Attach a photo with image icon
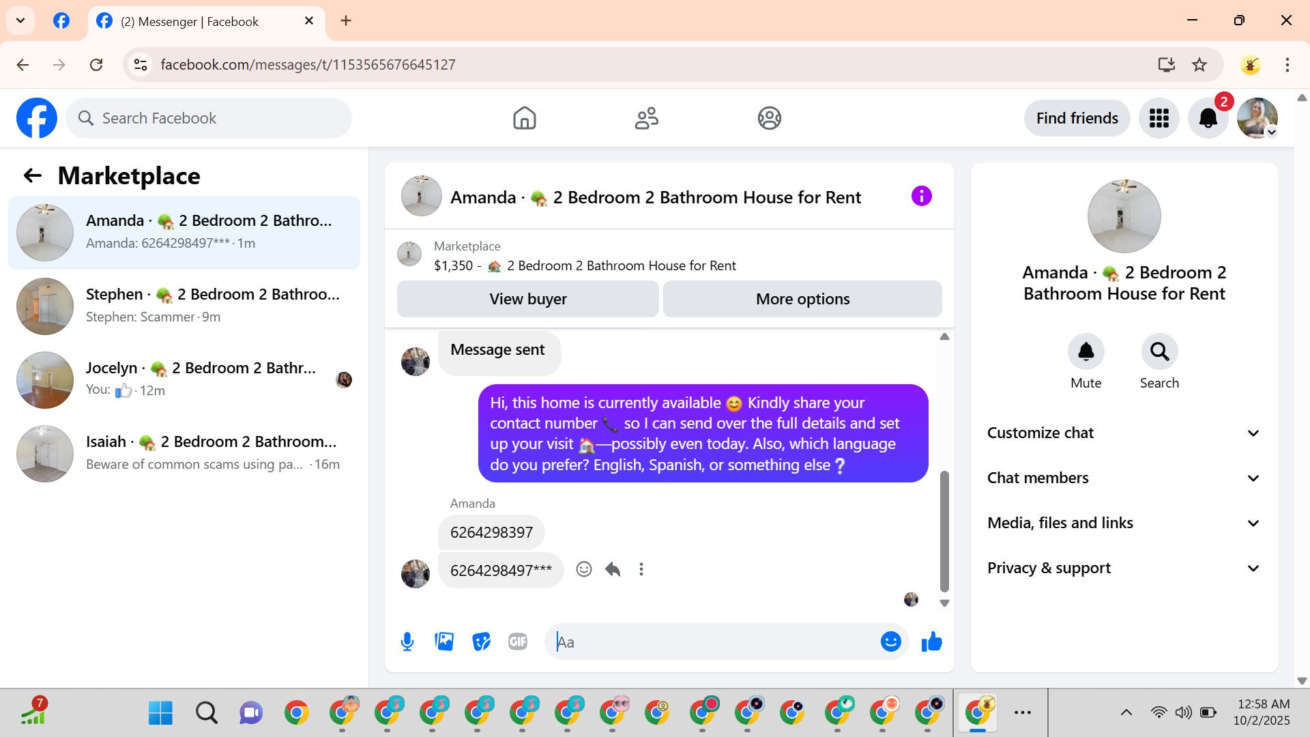Image resolution: width=1310 pixels, height=737 pixels. [x=444, y=641]
